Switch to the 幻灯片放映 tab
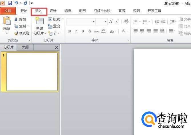Image resolution: width=191 pixels, height=135 pixels. (x=102, y=11)
